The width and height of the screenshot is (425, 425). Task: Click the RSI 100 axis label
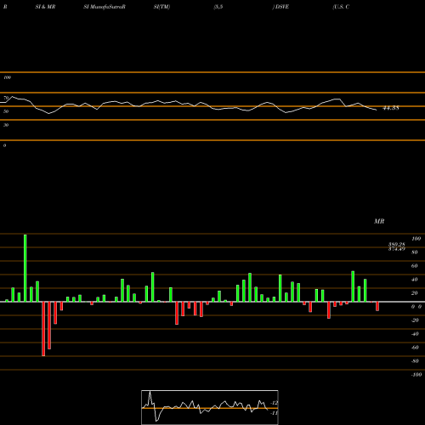coord(7,77)
